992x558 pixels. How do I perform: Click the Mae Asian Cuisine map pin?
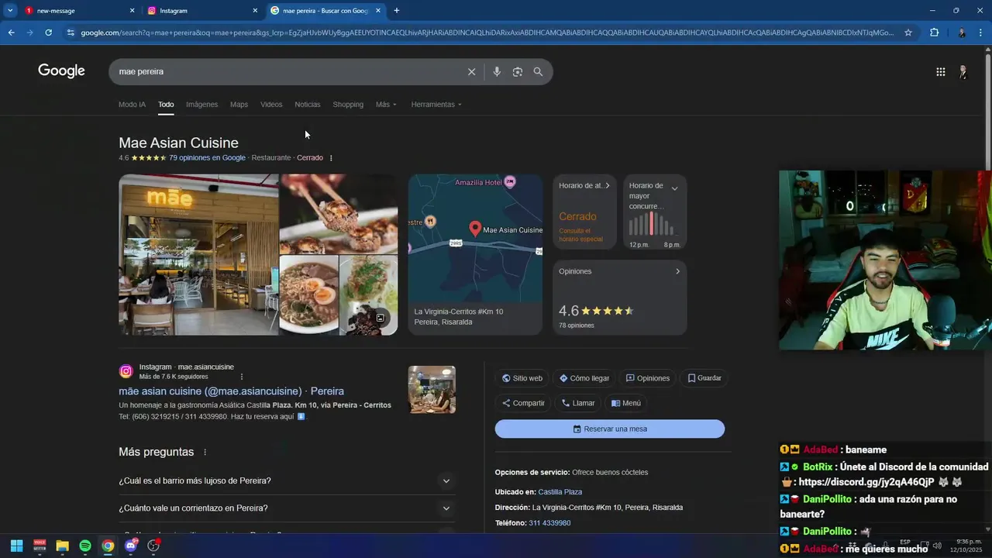pos(475,228)
